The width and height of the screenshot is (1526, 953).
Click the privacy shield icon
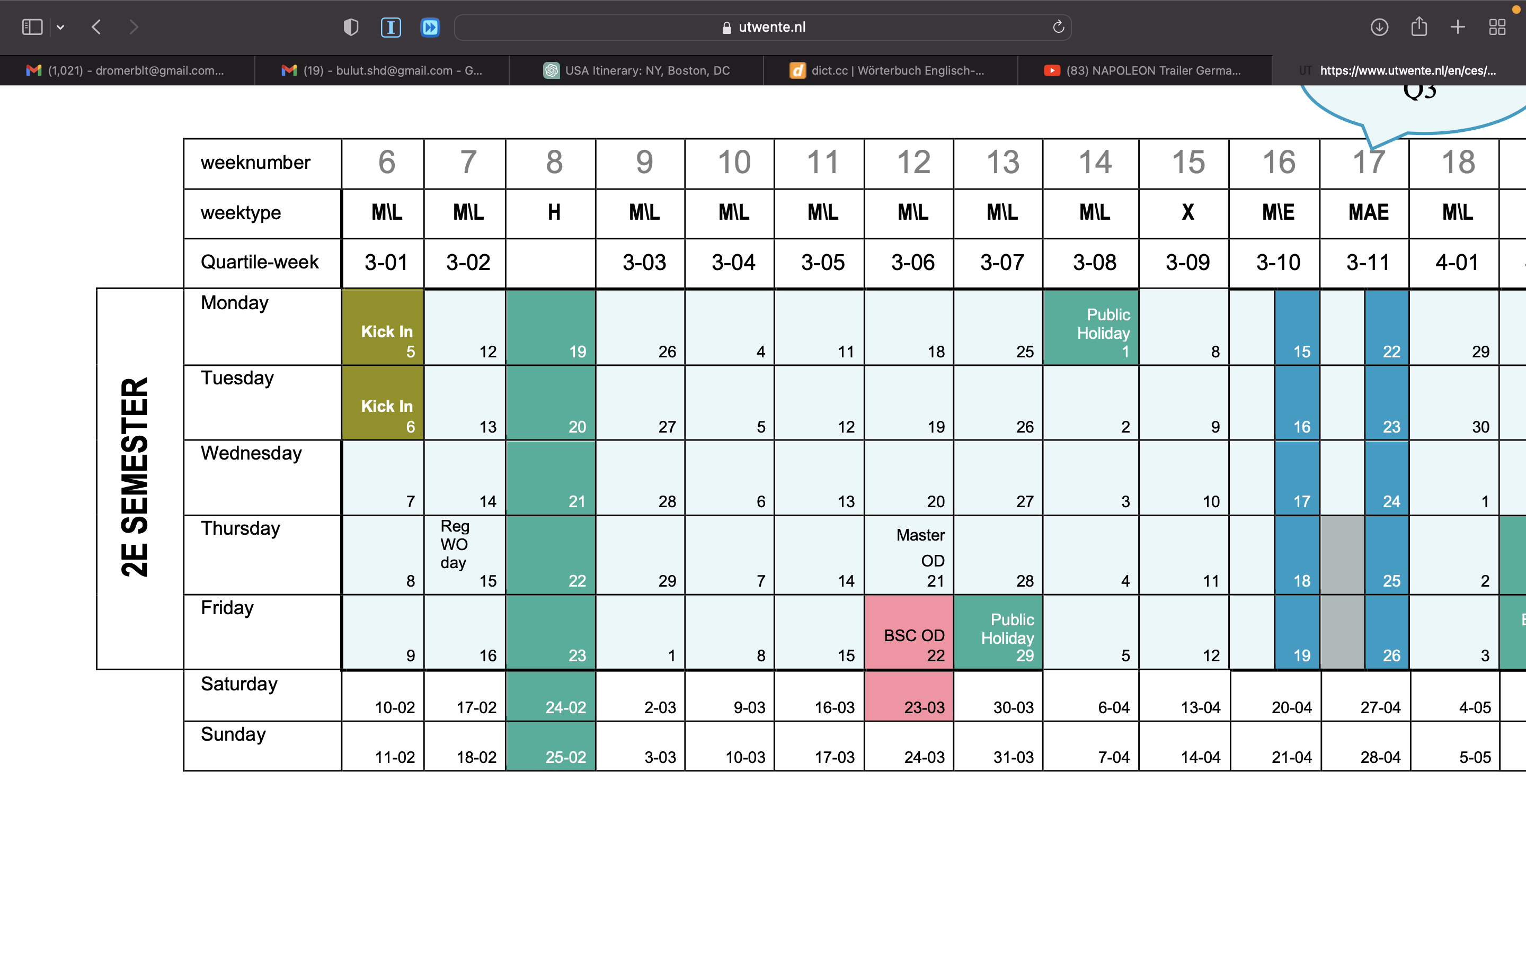351,27
